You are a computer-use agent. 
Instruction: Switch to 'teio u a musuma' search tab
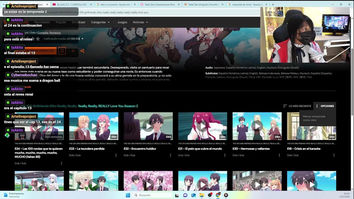[116, 4]
